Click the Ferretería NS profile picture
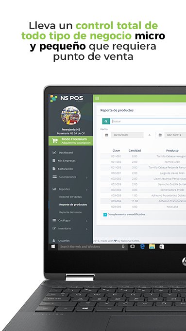 point(70,116)
